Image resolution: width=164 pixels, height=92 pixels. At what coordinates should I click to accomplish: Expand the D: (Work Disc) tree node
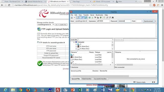pos(76,47)
